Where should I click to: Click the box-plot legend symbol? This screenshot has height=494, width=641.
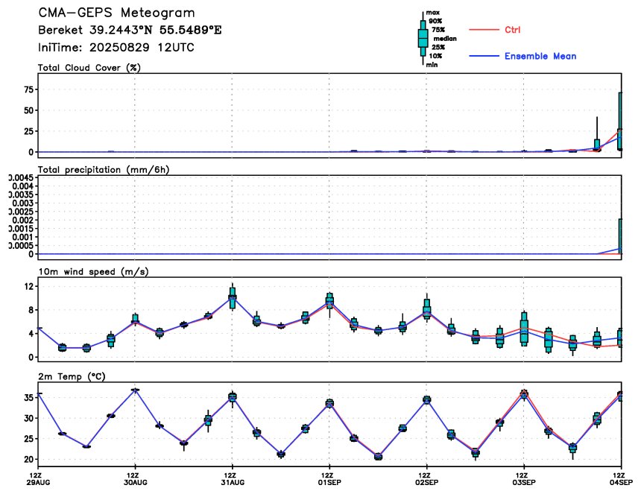423,39
